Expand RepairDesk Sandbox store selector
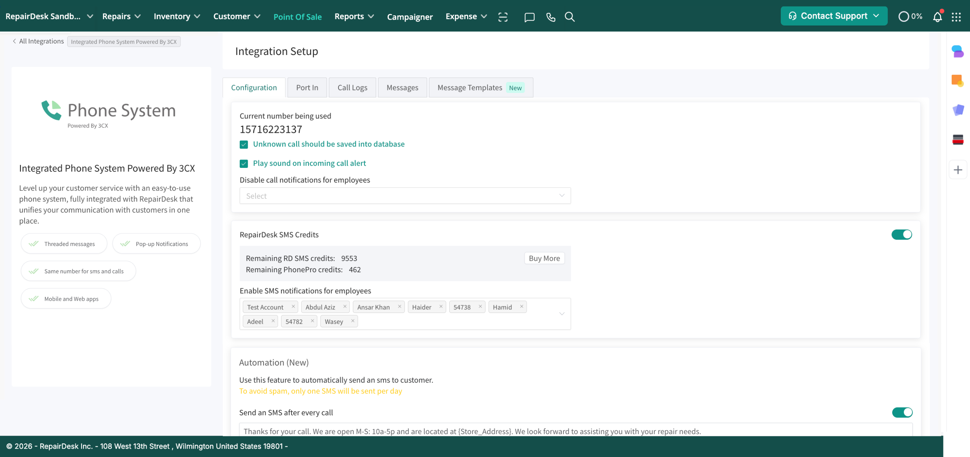 [49, 16]
